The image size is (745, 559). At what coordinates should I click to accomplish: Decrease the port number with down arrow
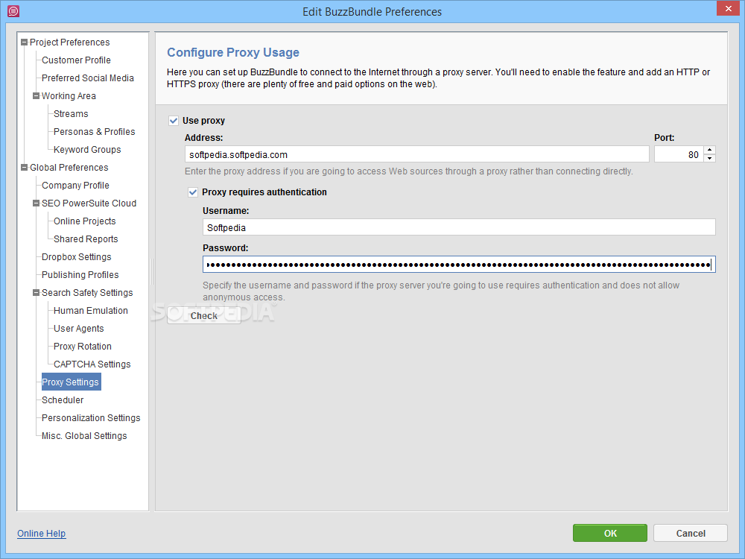tap(709, 158)
